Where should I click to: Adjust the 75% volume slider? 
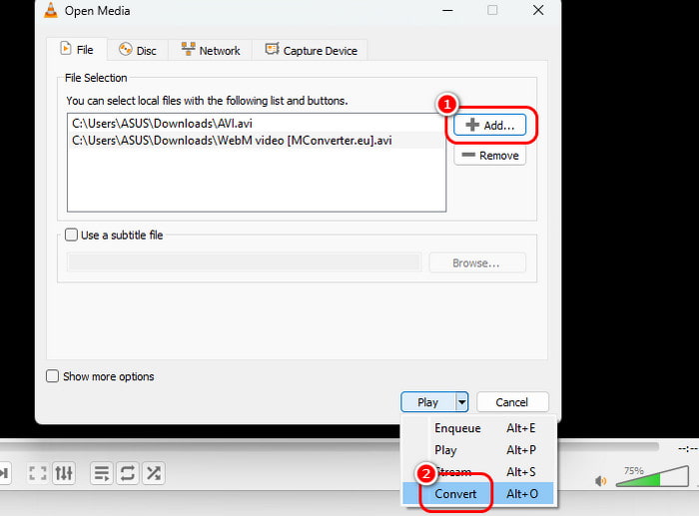[x=652, y=476]
